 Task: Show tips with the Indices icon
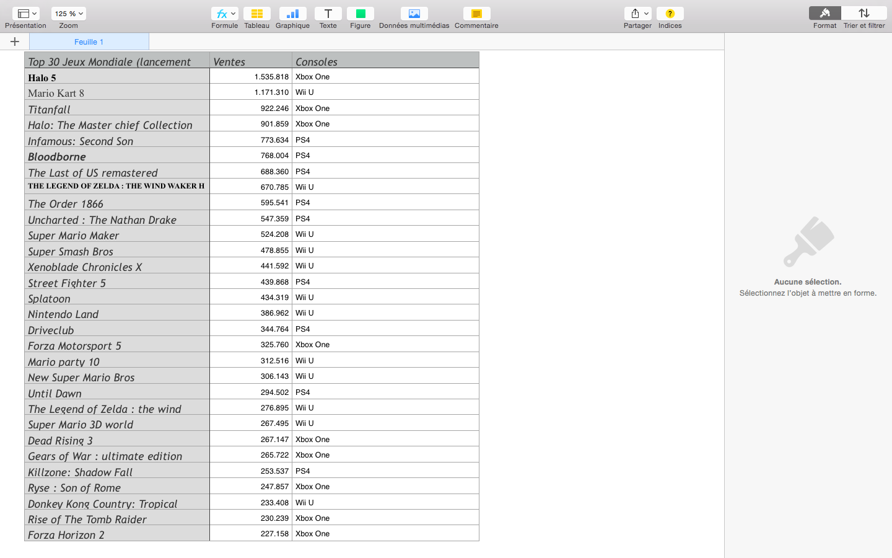point(670,14)
